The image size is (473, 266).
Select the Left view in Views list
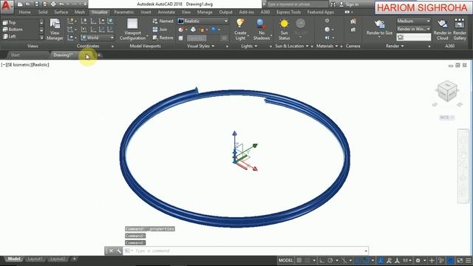10,36
